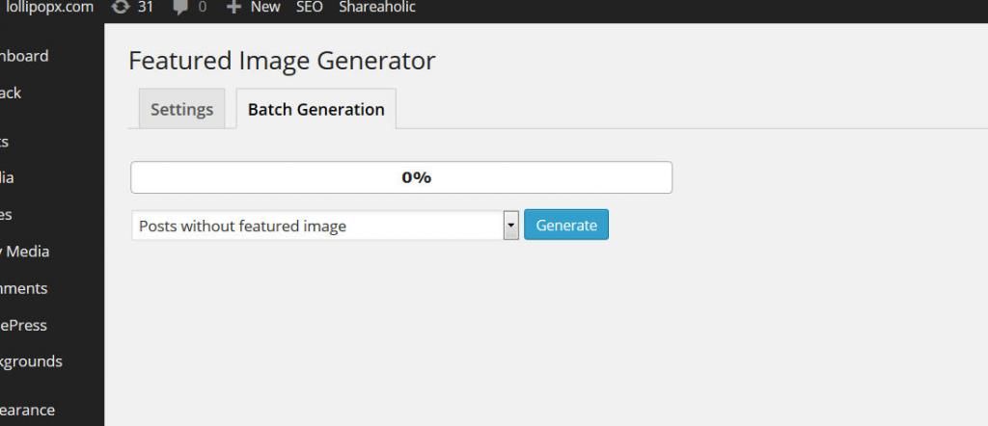
Task: Expand the dropdown arrow next to Generate
Action: pyautogui.click(x=511, y=226)
